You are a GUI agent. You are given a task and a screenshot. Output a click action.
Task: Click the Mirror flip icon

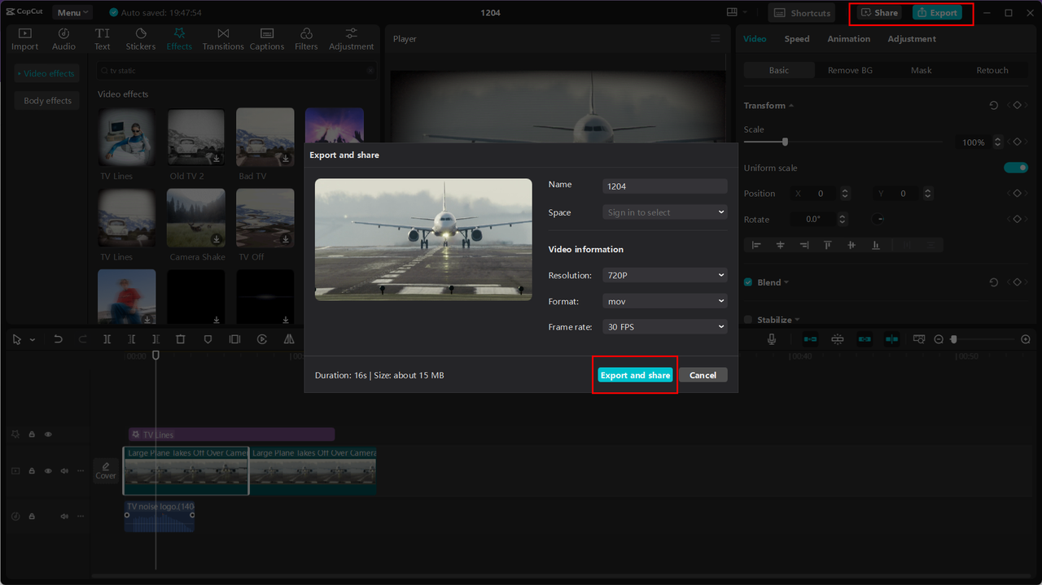tap(289, 339)
